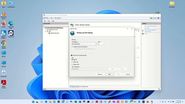The width and height of the screenshot is (185, 104).
Task: Open Recycle Bin desktop icon
Action: coord(3,74)
